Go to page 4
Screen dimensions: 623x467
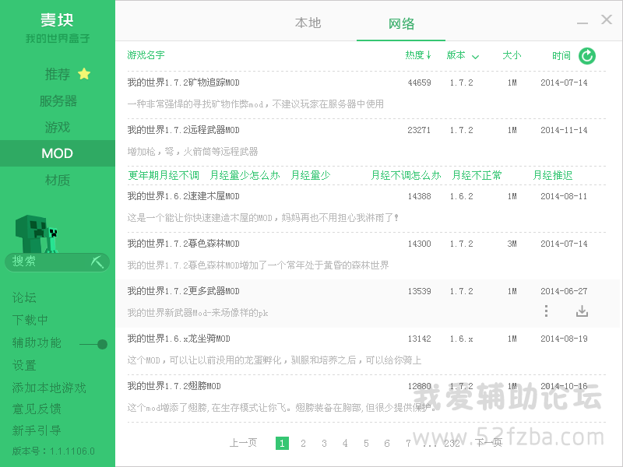coord(345,443)
